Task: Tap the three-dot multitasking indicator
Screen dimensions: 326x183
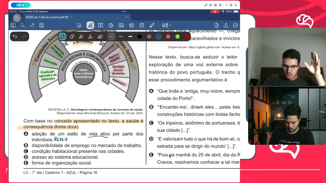Action: [124, 11]
